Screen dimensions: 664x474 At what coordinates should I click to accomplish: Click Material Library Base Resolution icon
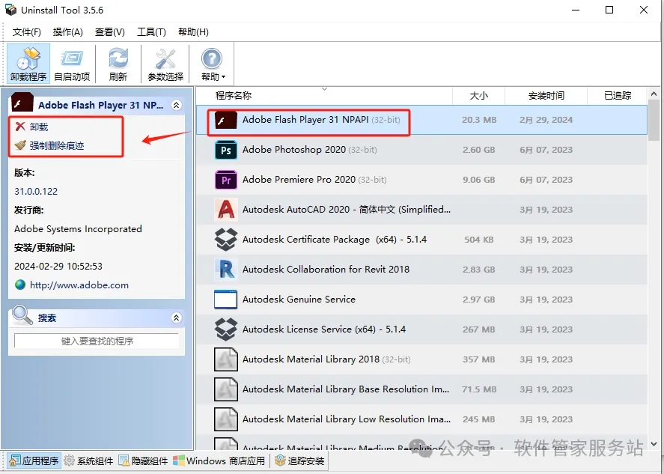(x=226, y=389)
